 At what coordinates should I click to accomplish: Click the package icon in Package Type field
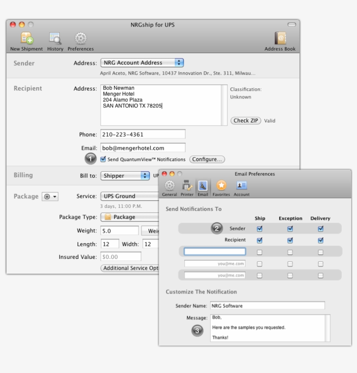click(108, 217)
